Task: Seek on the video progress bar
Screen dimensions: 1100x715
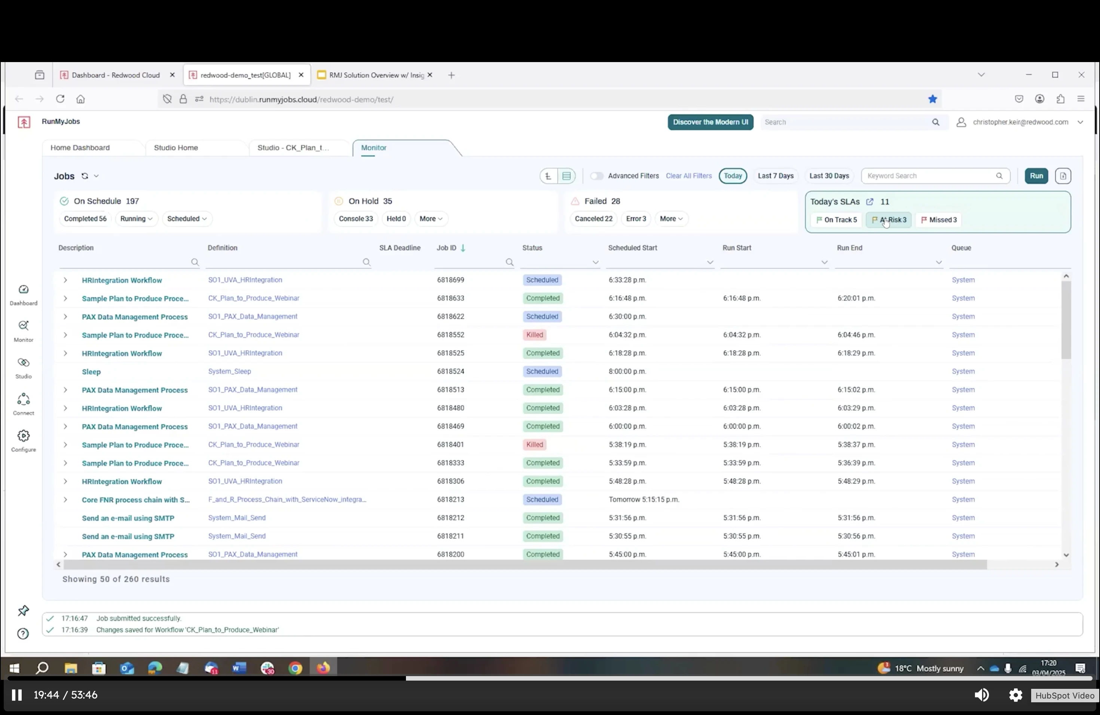Action: coord(550,678)
